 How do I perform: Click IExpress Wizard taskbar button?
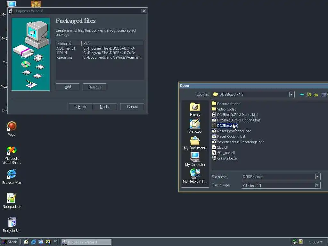pos(86,242)
